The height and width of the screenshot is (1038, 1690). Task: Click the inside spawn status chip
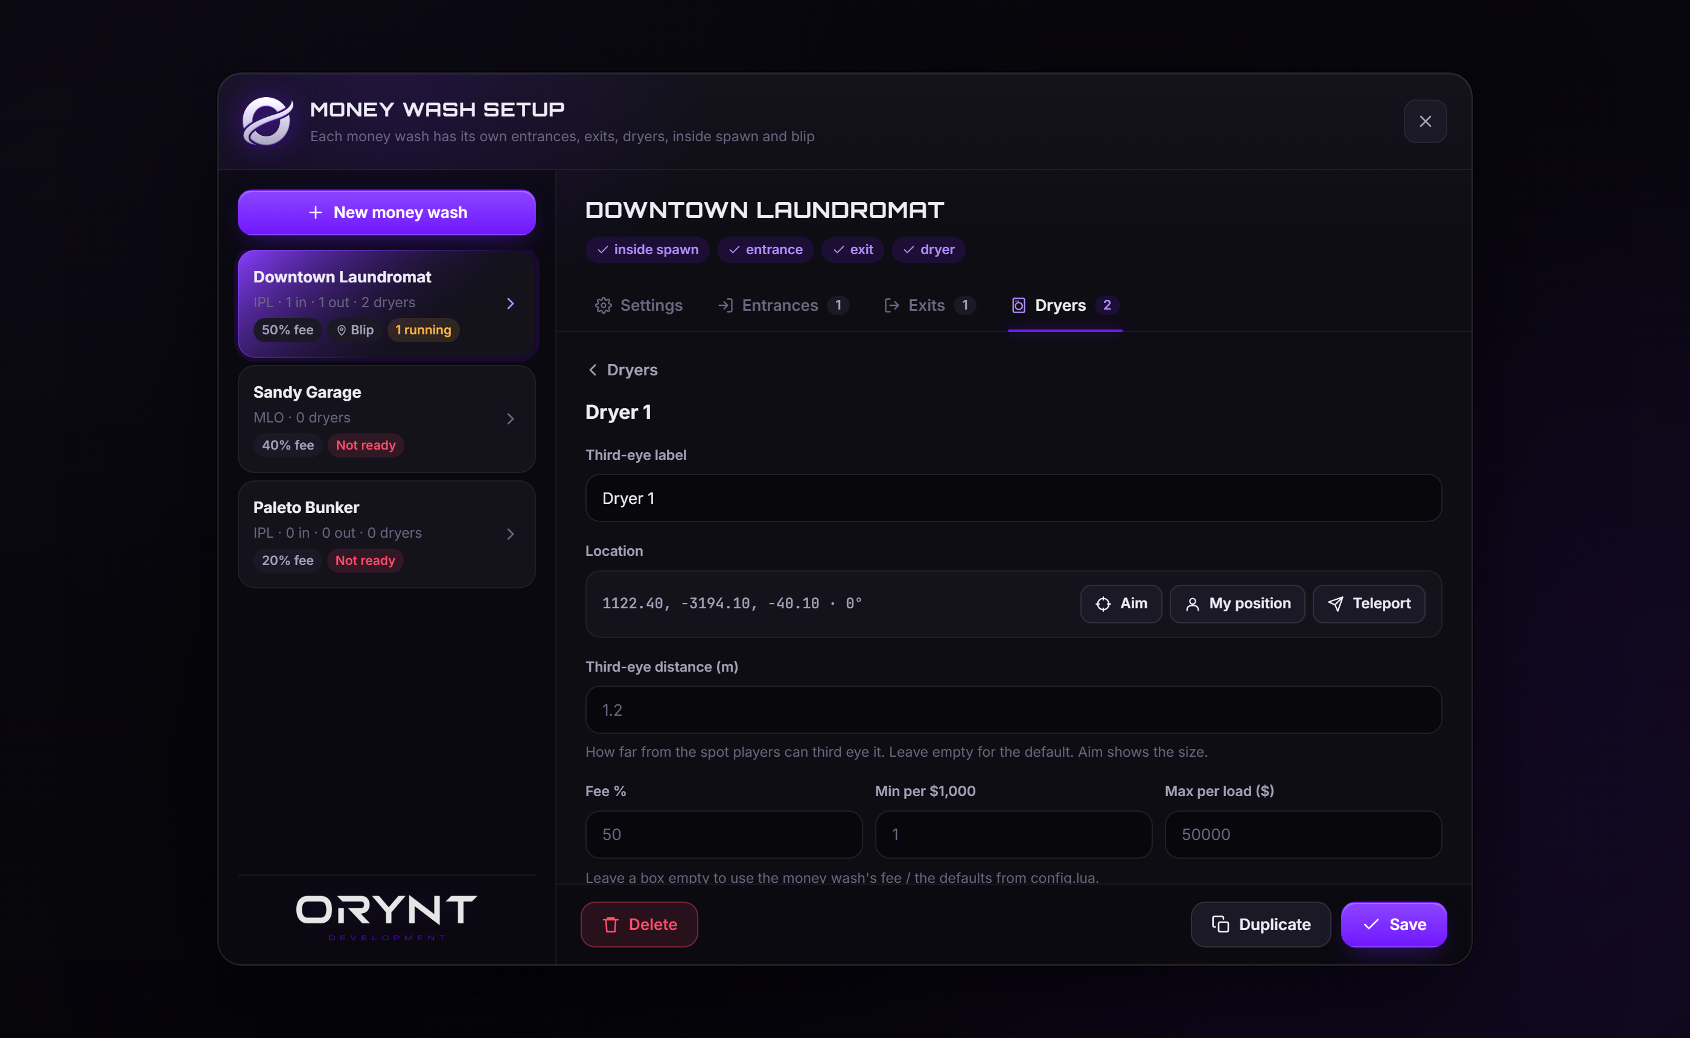coord(647,250)
